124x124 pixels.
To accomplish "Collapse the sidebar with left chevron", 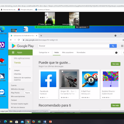I will pos(10,69).
